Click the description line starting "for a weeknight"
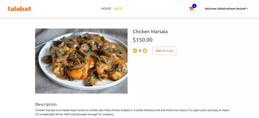Image resolution: width=259 pixels, height=118 pixels. click(x=75, y=114)
